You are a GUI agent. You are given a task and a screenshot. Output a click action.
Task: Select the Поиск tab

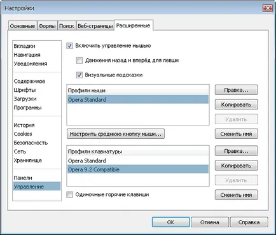tap(66, 26)
